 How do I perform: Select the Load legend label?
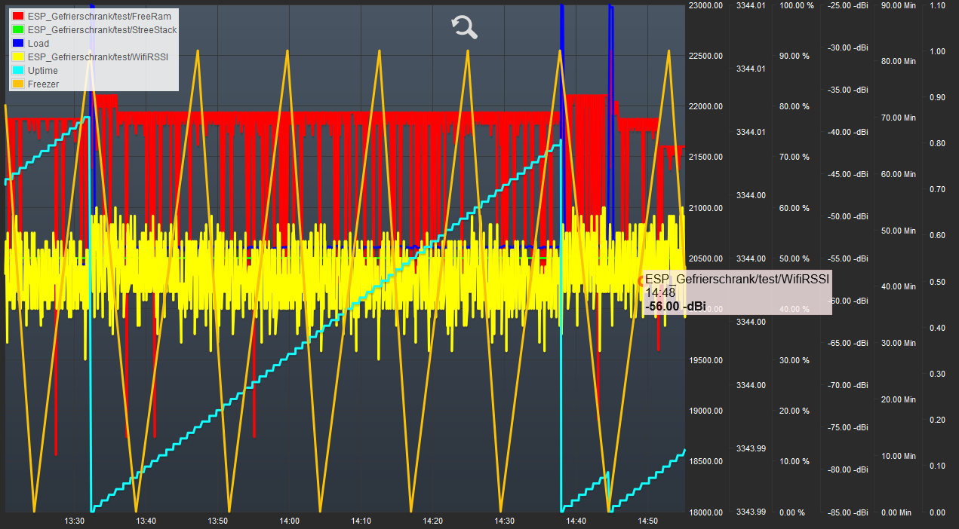coord(38,43)
